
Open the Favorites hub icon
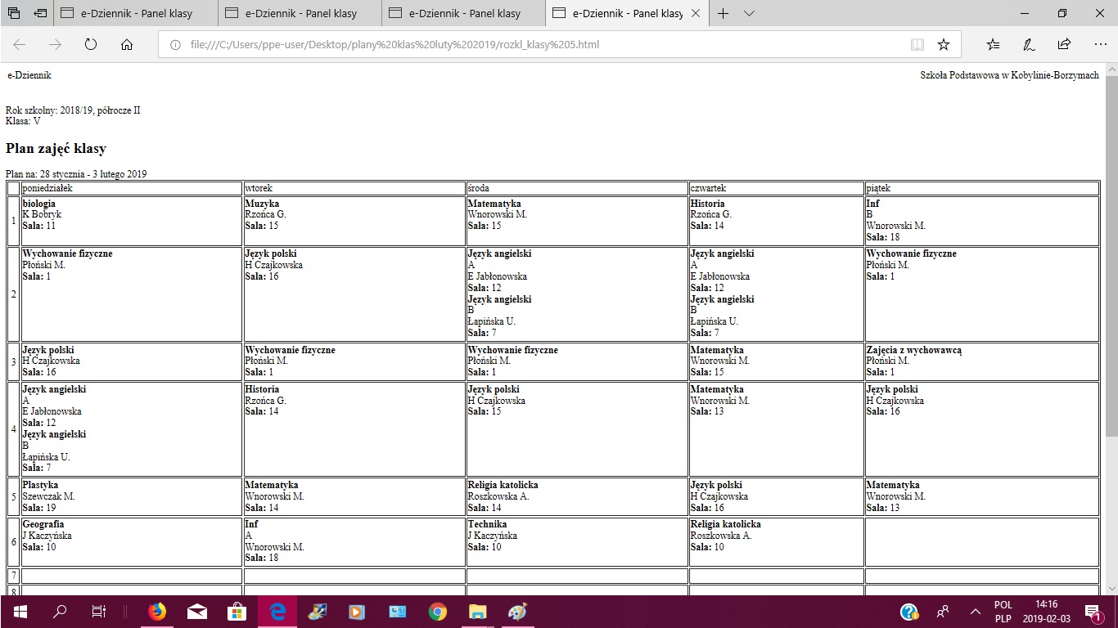[x=993, y=44]
